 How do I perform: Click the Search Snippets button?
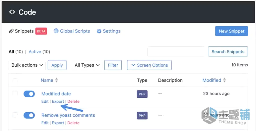(228, 52)
